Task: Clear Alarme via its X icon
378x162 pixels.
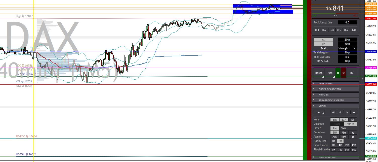Action: tap(353, 137)
